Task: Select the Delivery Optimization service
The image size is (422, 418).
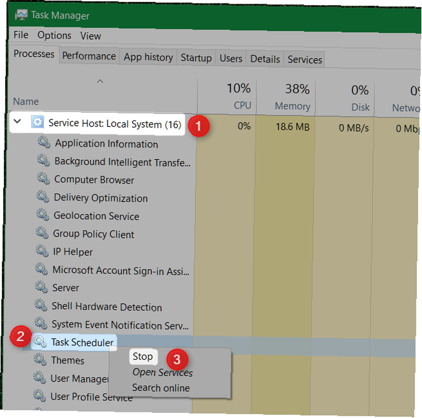Action: coord(101,198)
